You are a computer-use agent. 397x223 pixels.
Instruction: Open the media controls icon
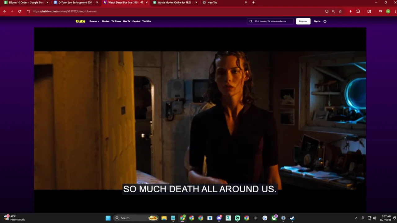pyautogui.click(x=381, y=11)
